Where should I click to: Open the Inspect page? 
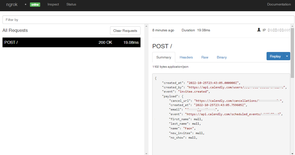pyautogui.click(x=53, y=4)
